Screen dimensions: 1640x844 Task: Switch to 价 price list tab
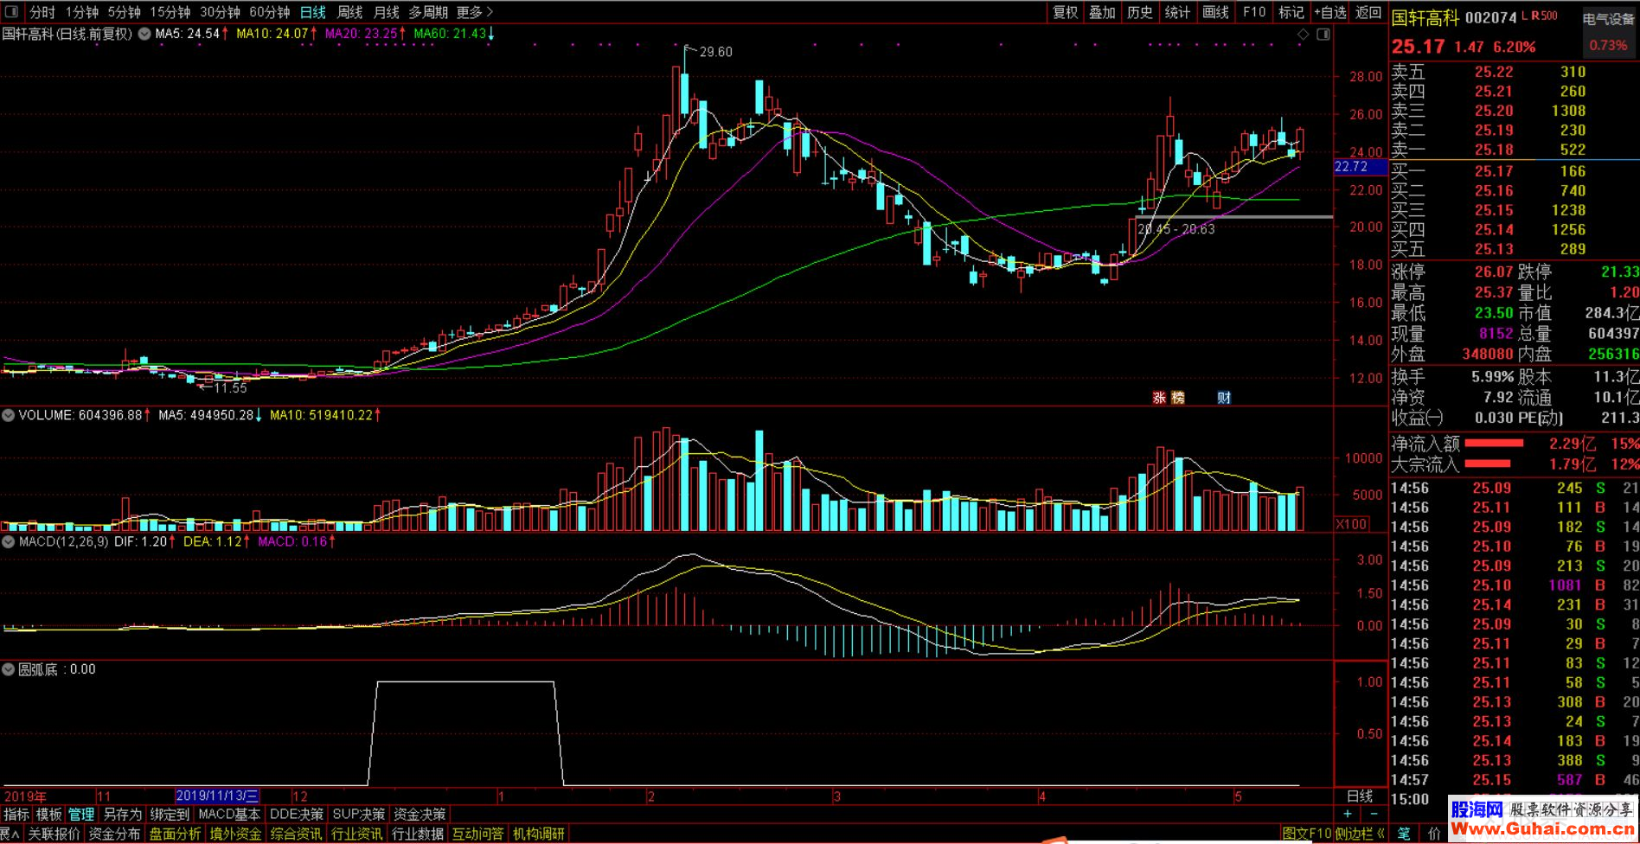click(x=1434, y=834)
